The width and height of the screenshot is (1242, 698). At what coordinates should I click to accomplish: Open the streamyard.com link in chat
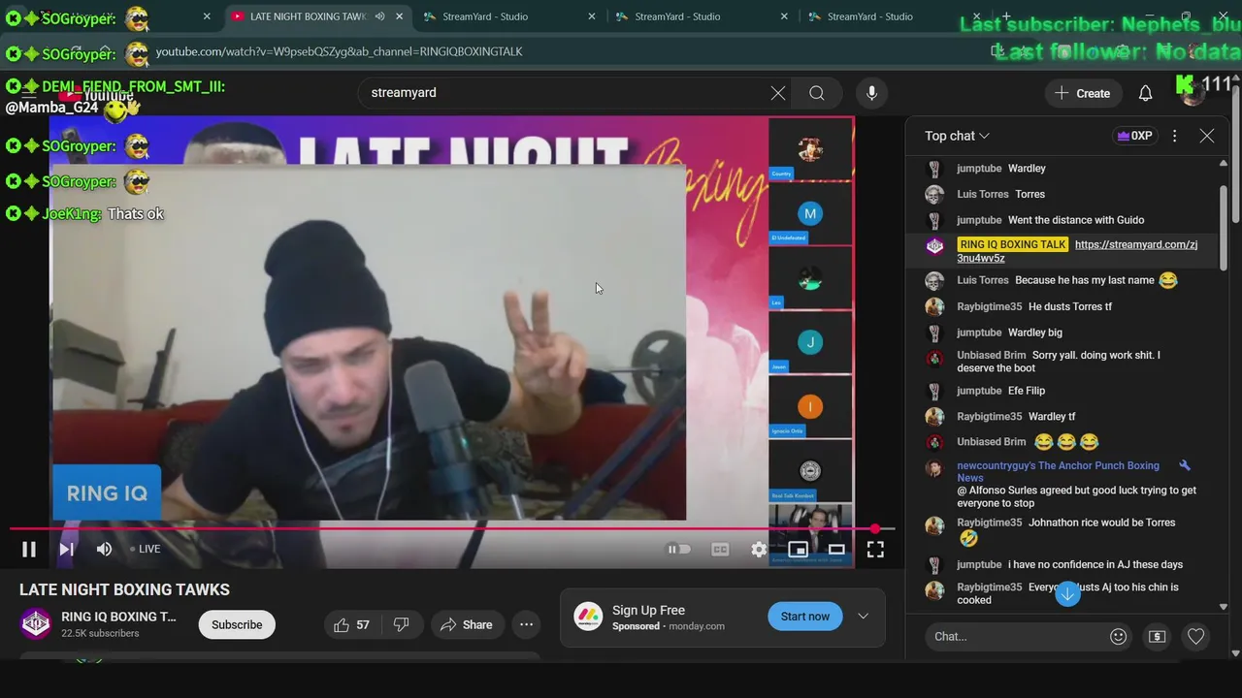click(x=1077, y=251)
